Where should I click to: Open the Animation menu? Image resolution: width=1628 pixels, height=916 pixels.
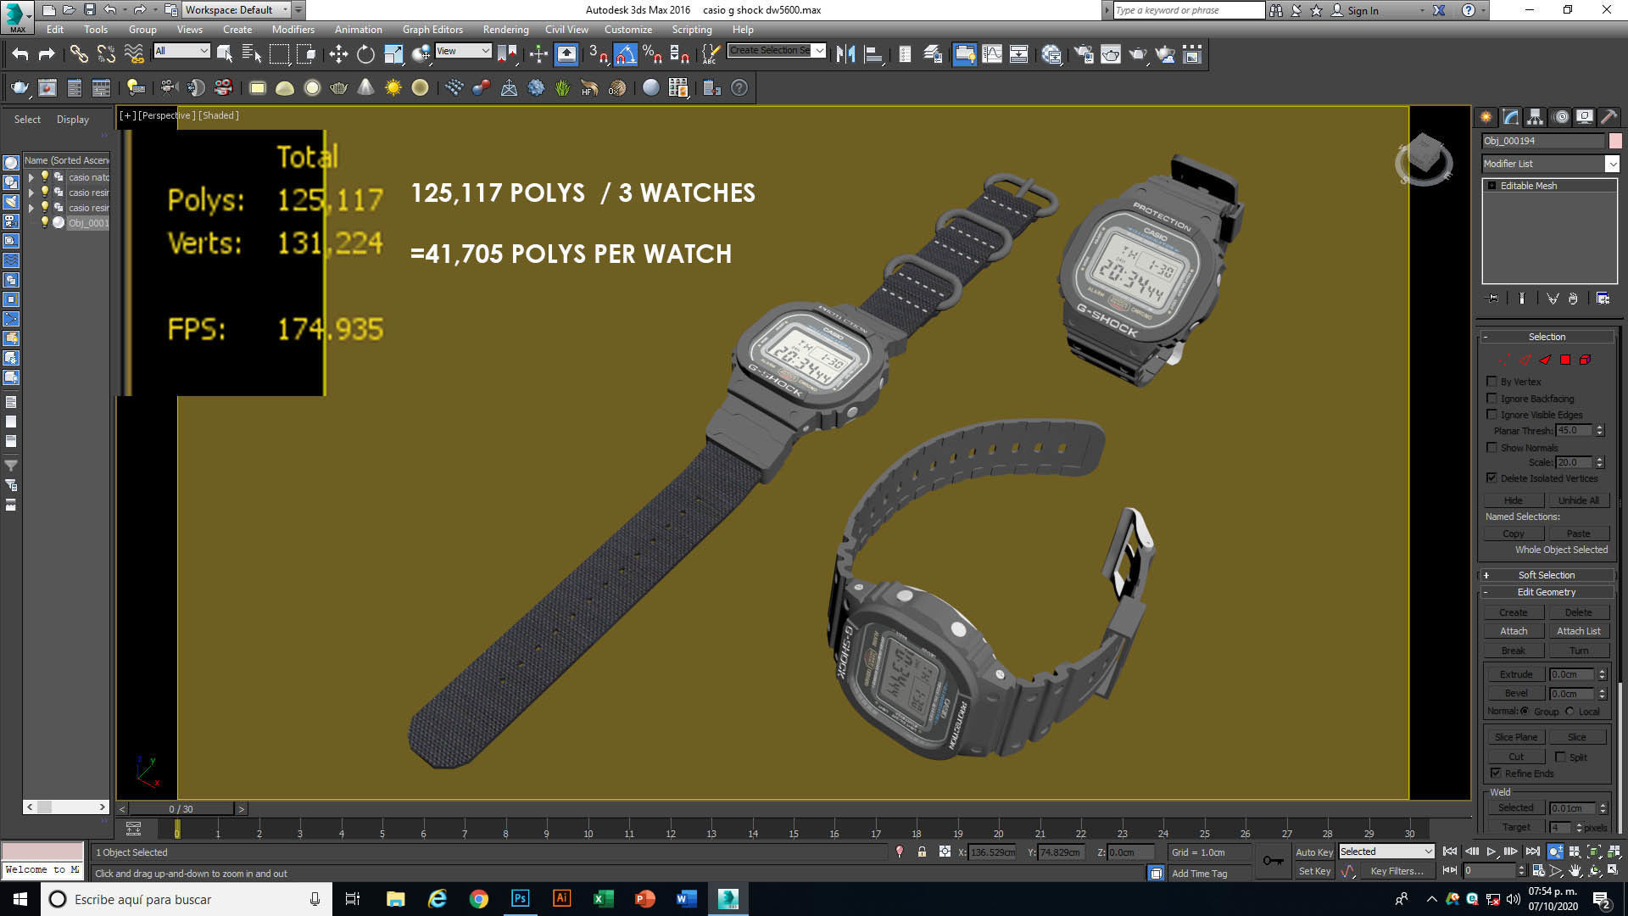coord(358,30)
